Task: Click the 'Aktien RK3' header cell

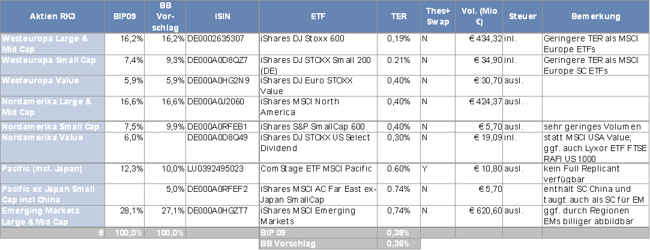Action: coord(52,17)
